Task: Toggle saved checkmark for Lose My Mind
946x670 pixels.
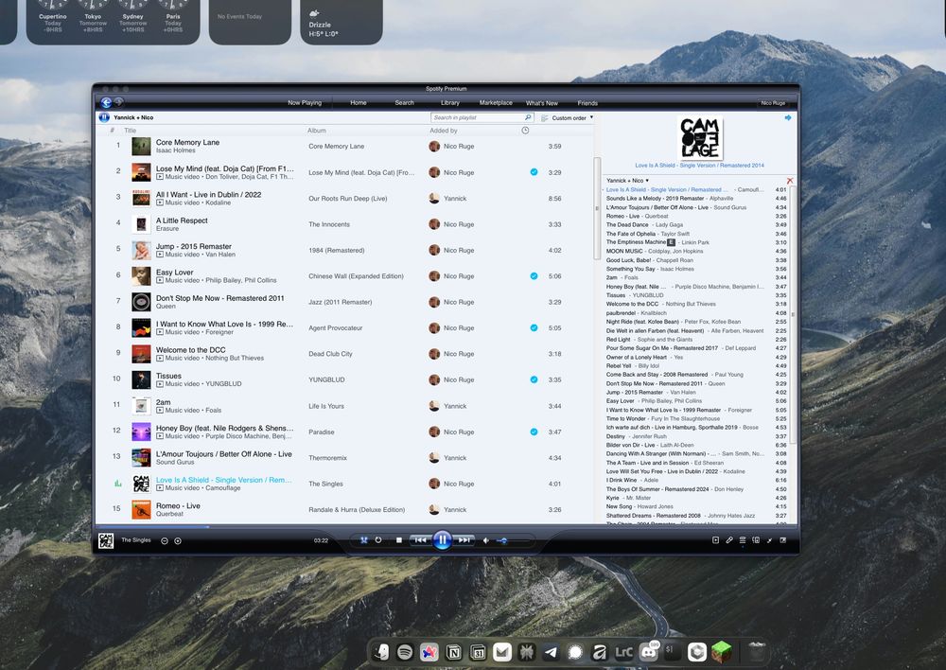Action: (534, 172)
